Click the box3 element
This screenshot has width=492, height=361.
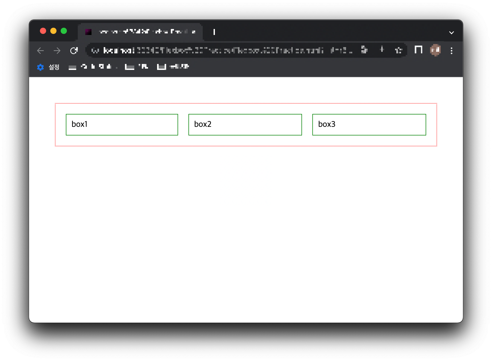[369, 125]
